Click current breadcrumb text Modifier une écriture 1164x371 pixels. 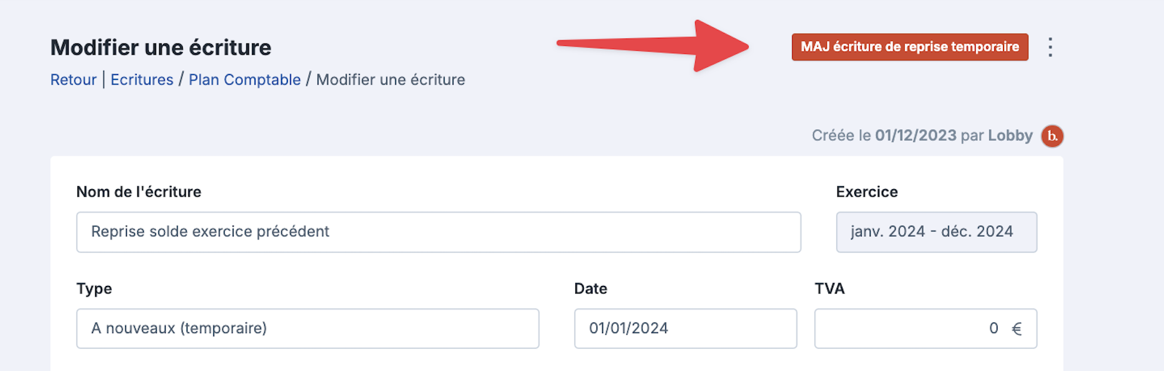click(x=390, y=80)
